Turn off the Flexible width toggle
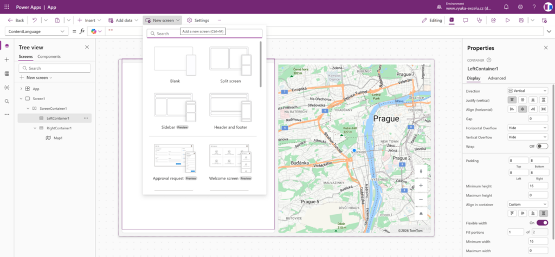Screen dimensions: 555x257 pyautogui.click(x=542, y=222)
